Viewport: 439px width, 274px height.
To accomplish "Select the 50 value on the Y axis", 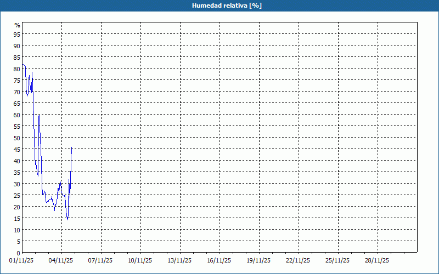I will 17,138.
